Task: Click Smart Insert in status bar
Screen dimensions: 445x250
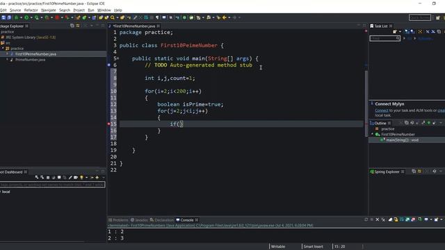Action: click(x=313, y=247)
